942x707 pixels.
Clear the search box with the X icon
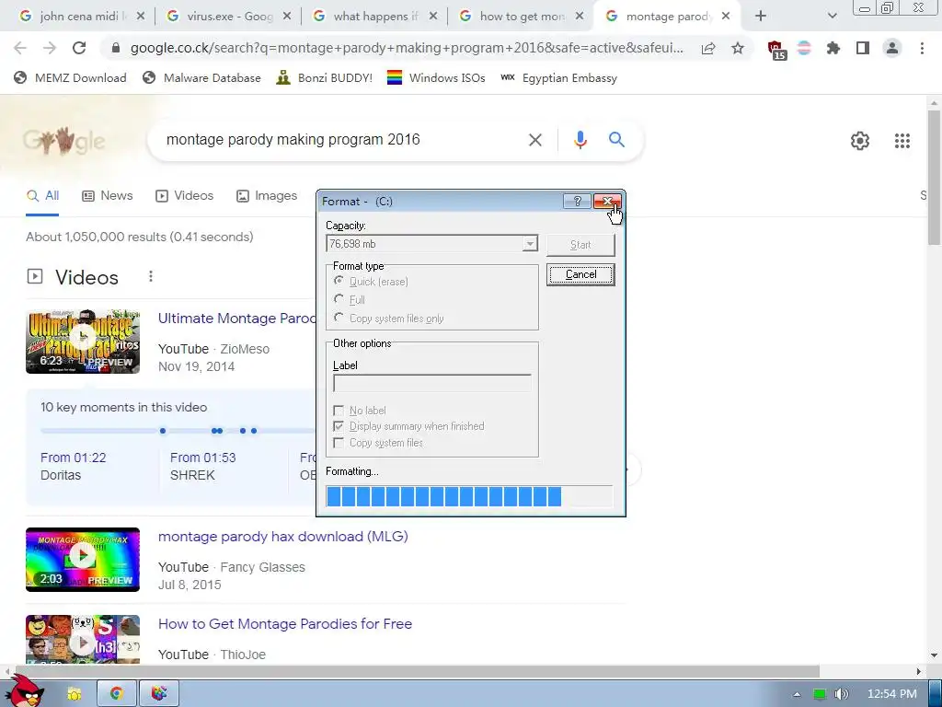(534, 140)
